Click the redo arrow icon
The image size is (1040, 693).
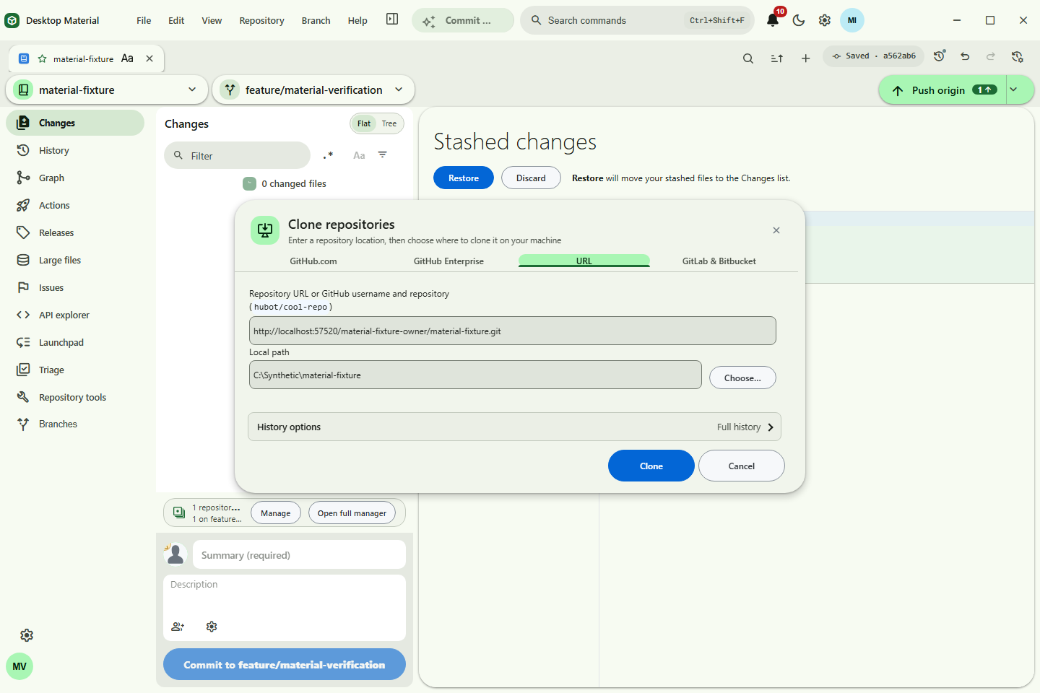click(991, 56)
